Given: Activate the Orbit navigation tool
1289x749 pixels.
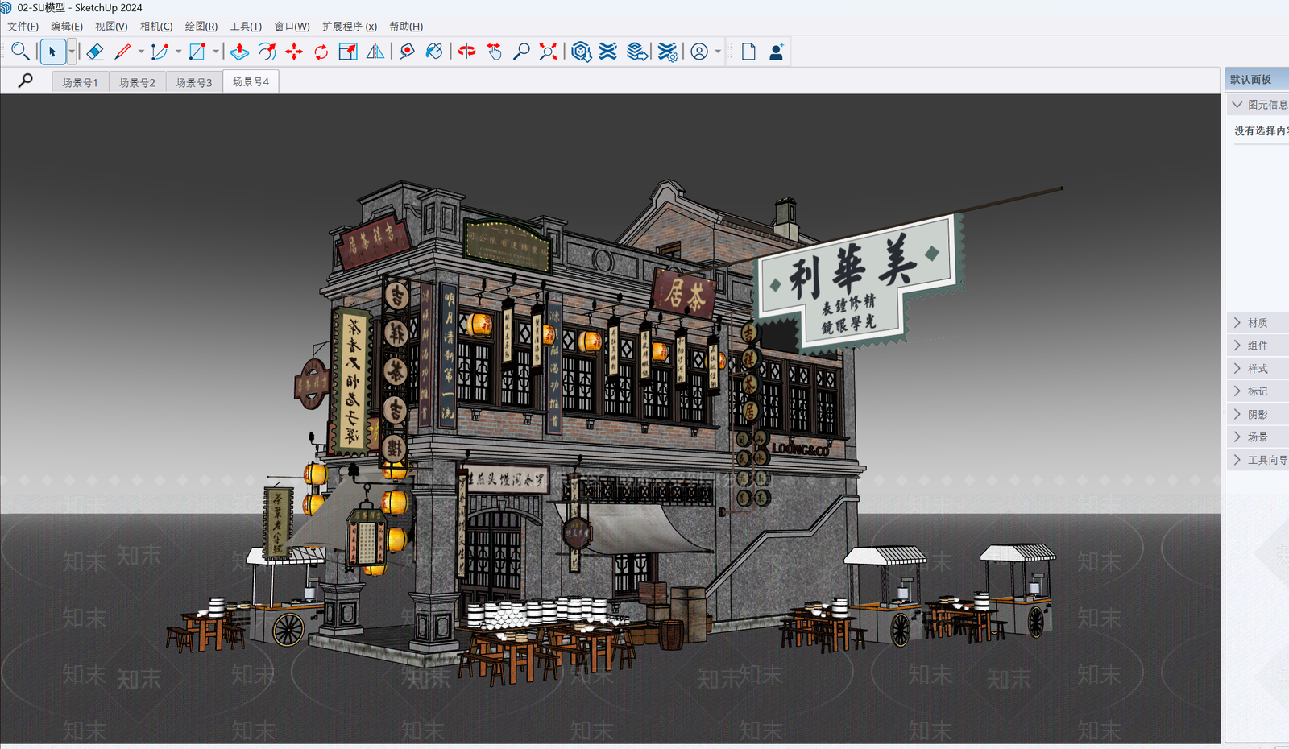Looking at the screenshot, I should 467,51.
